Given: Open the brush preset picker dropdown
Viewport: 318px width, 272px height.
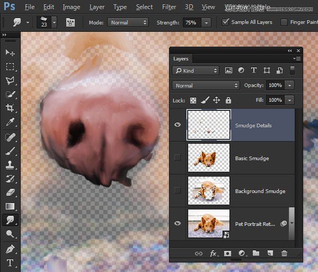Looking at the screenshot, I should (x=54, y=22).
